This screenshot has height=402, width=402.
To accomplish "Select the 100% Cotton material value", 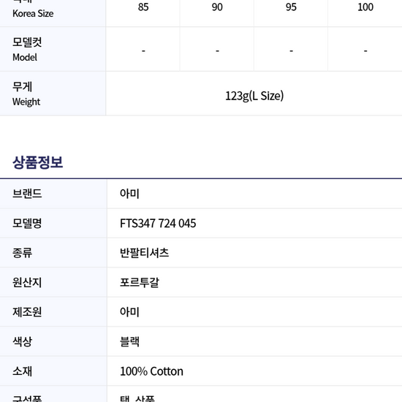I will click(x=151, y=371).
